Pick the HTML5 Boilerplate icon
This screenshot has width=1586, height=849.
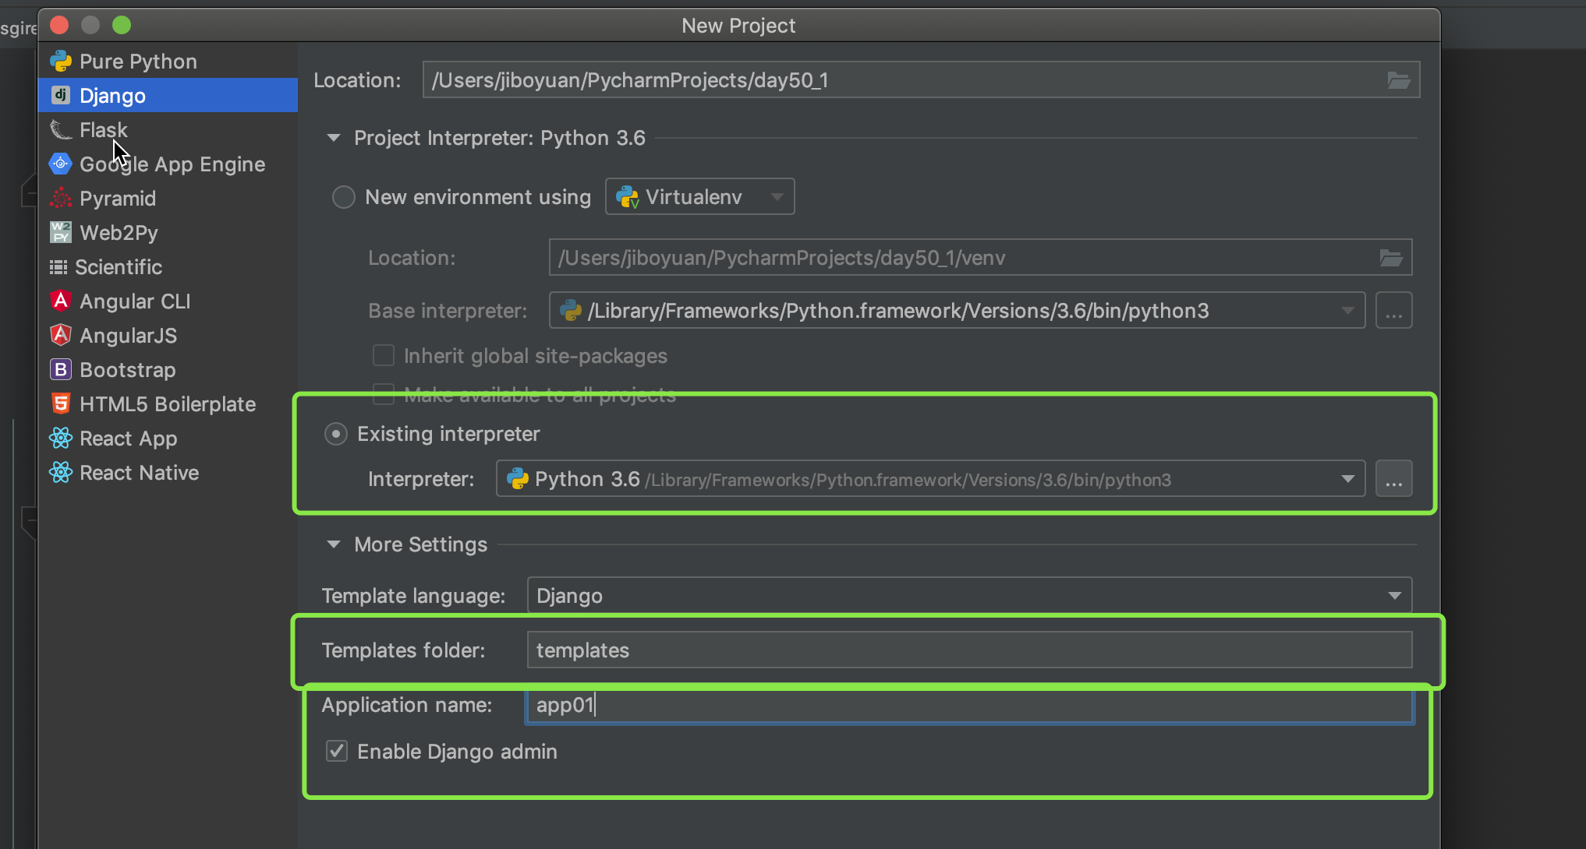[x=61, y=404]
